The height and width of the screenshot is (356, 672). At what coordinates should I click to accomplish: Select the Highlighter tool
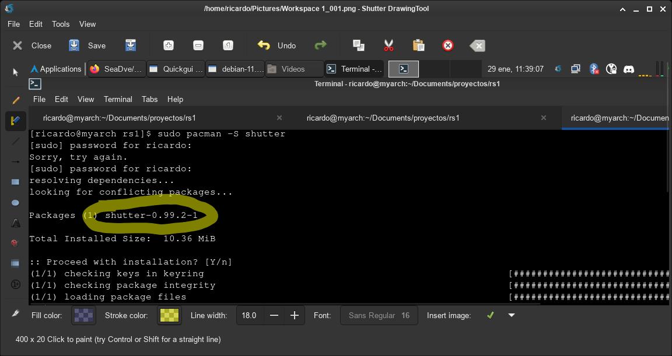[16, 121]
